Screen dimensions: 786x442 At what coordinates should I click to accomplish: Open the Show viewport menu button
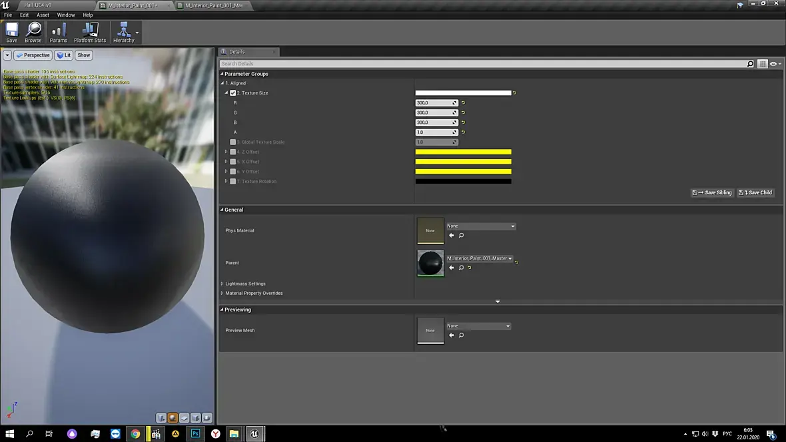coord(84,55)
